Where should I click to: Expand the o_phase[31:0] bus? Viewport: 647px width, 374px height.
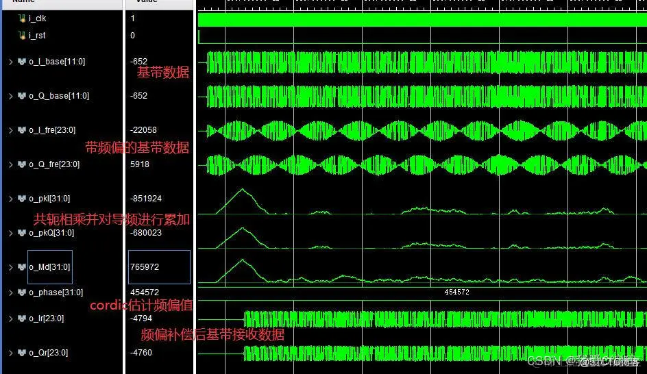point(11,292)
